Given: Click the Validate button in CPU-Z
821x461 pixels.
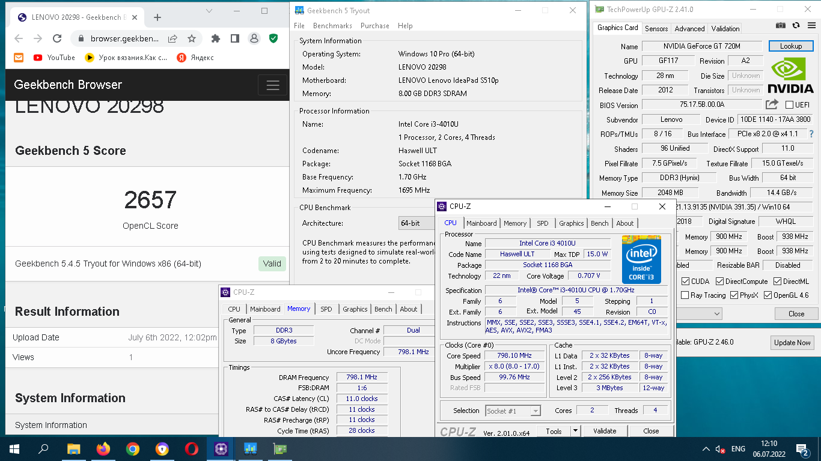Looking at the screenshot, I should click(x=605, y=430).
